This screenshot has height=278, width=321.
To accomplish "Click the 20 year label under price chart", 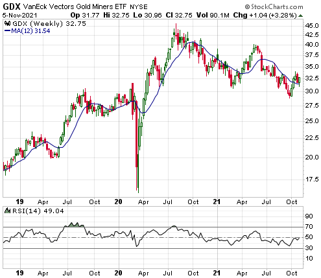I will [x=119, y=202].
